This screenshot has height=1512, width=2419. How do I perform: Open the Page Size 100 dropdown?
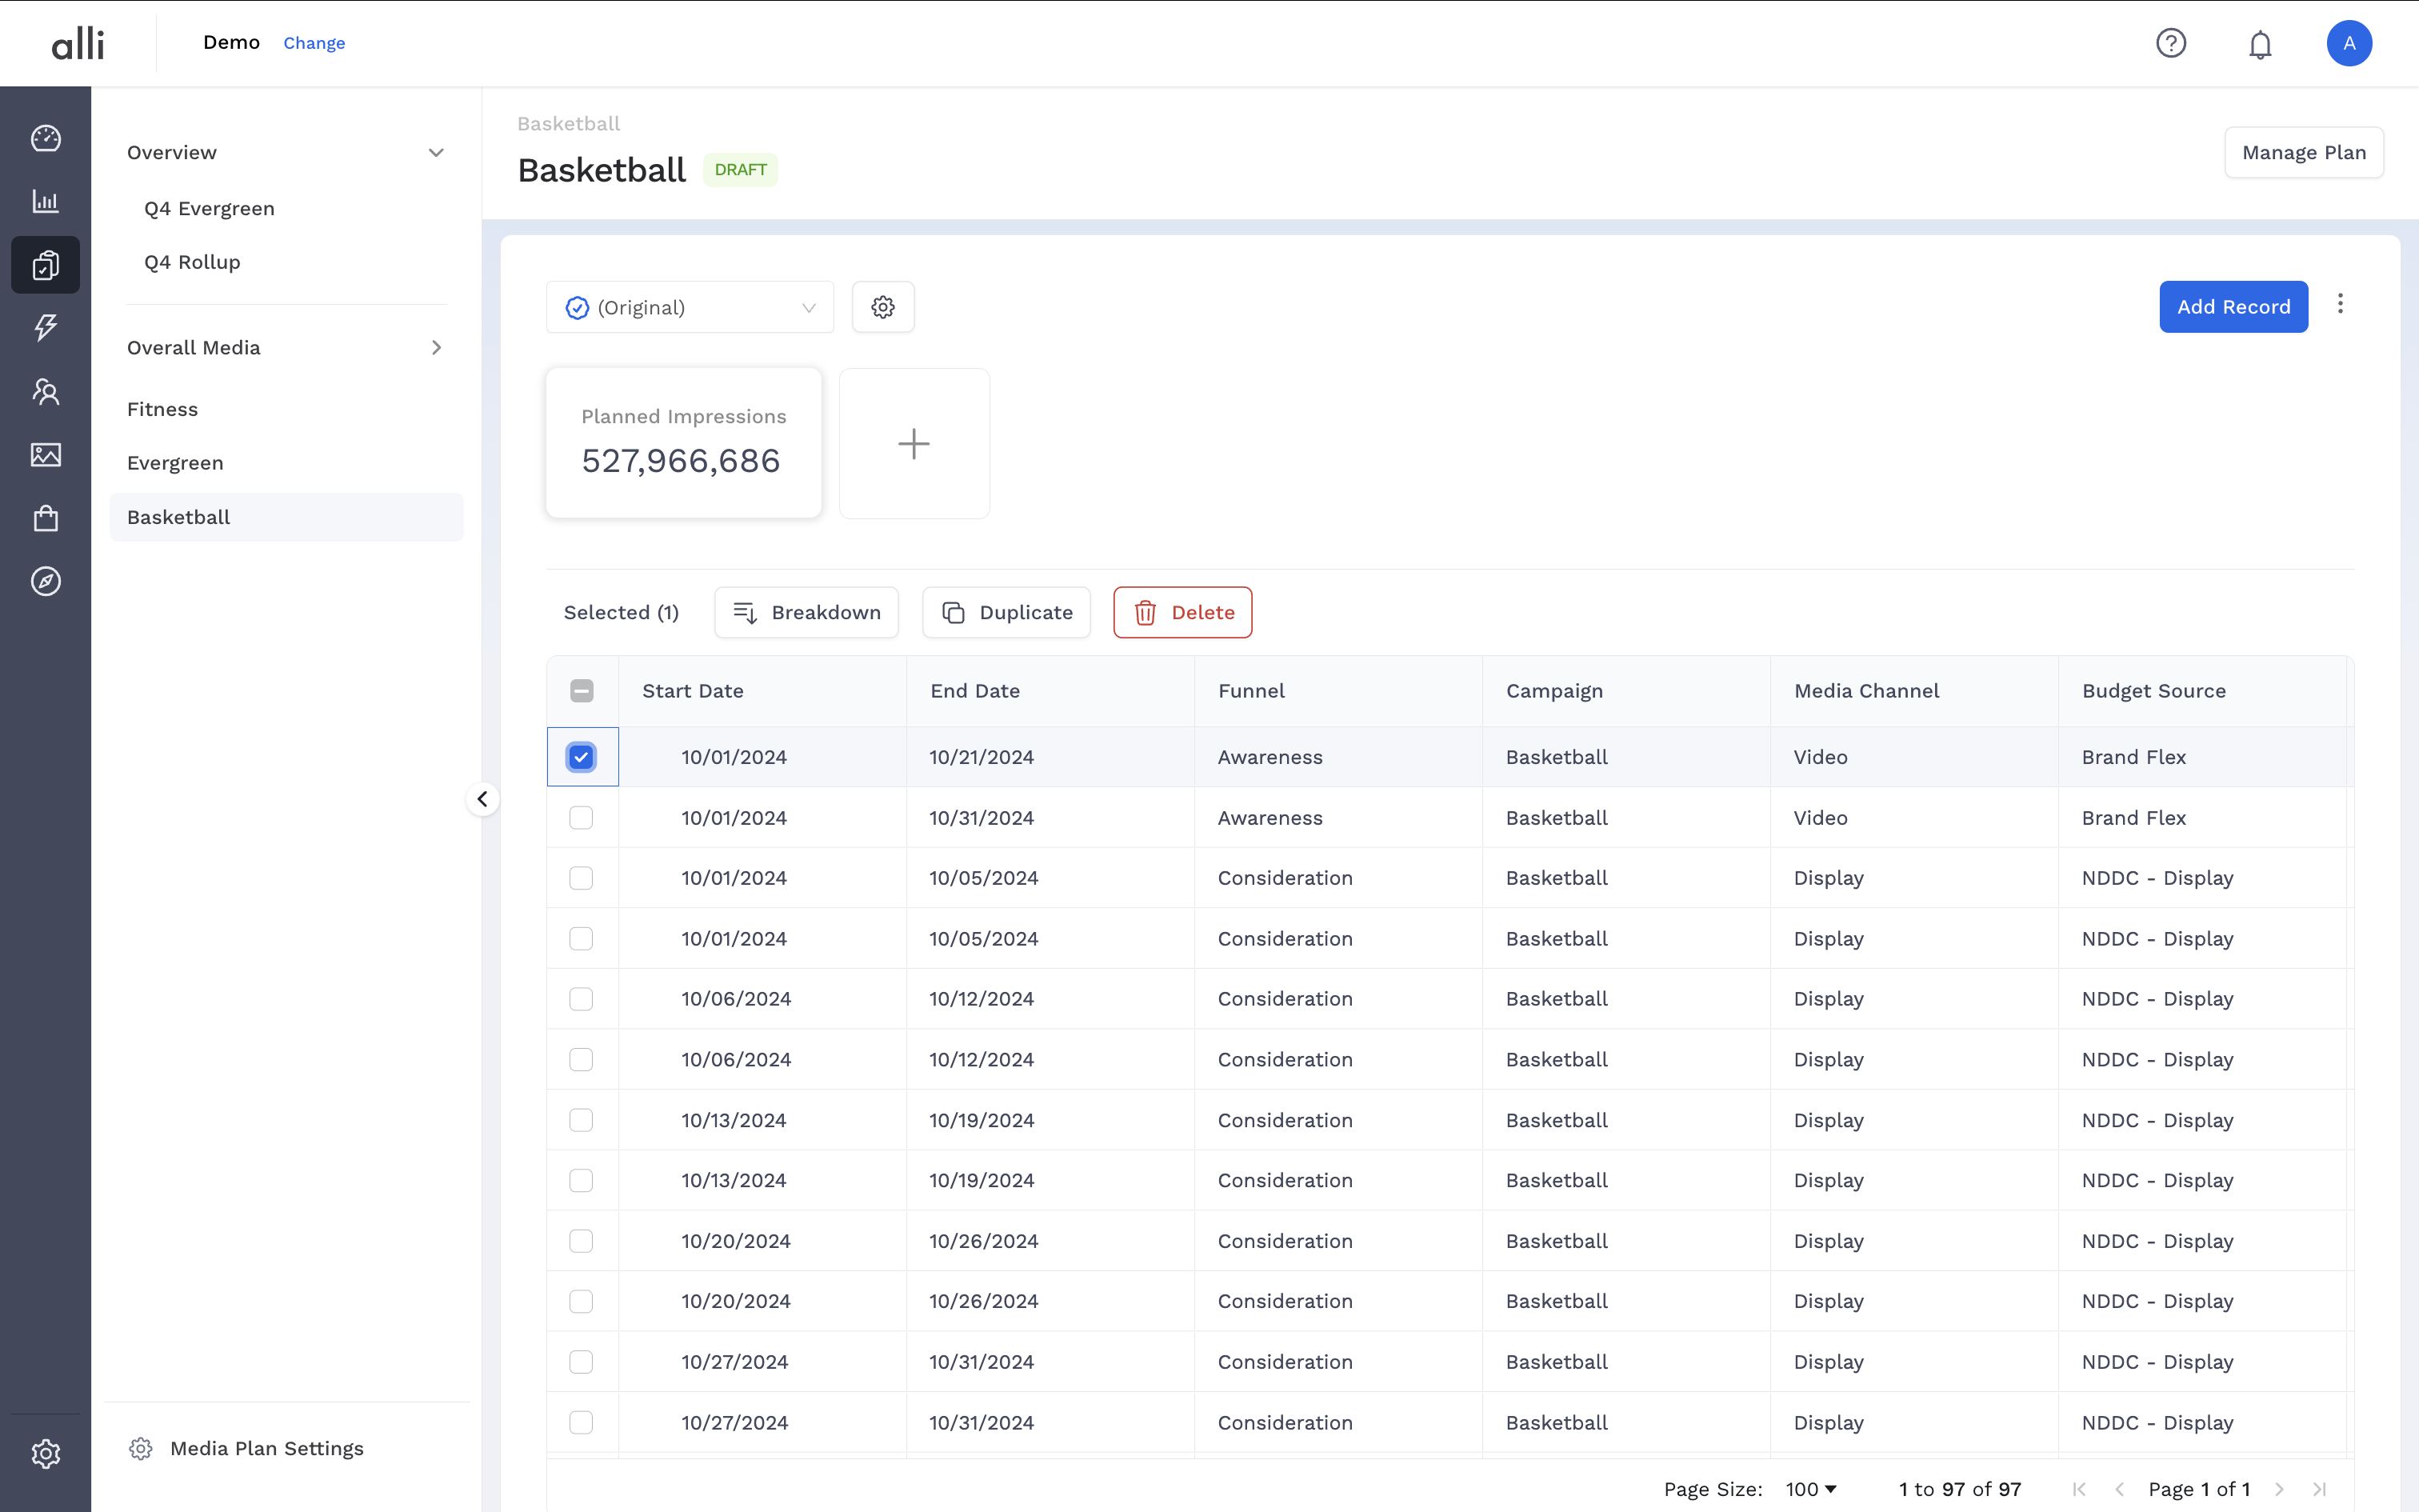1810,1489
